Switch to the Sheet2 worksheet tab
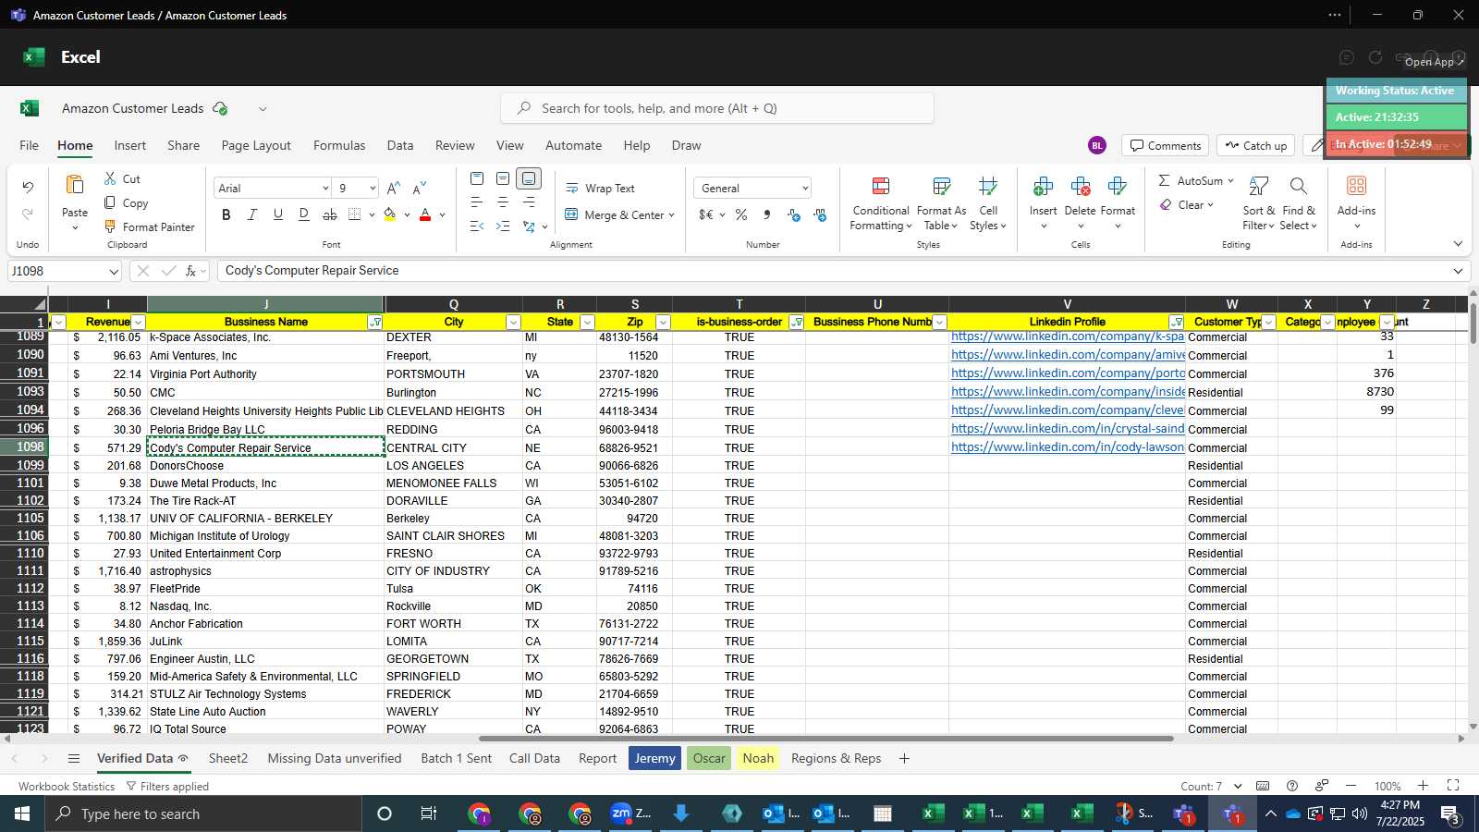Screen dimensions: 1479x832 [228, 758]
